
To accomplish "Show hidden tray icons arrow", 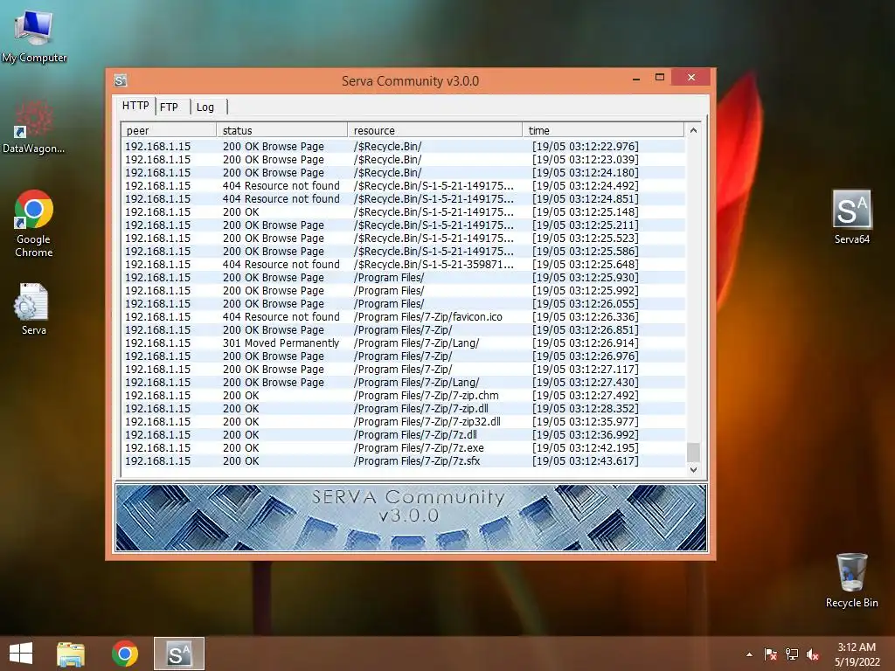I will coord(749,654).
